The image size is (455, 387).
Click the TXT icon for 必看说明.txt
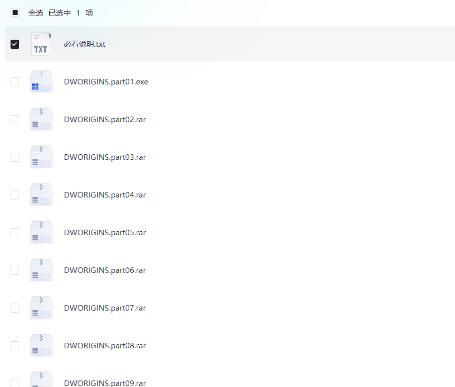tap(41, 44)
